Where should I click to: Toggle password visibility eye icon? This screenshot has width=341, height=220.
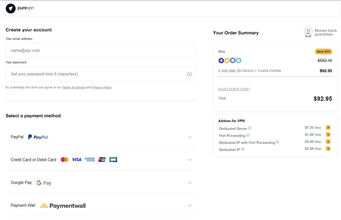[189, 74]
